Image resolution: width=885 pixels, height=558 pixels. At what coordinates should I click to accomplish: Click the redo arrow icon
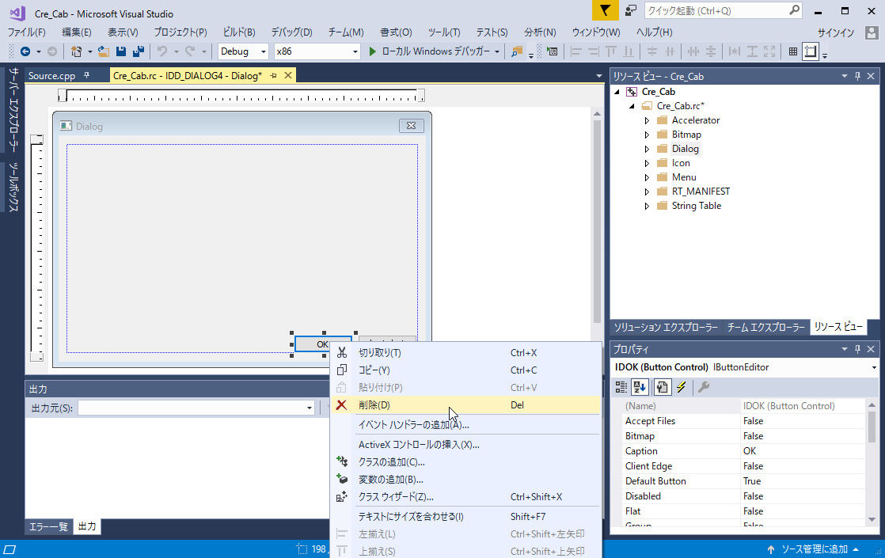pyautogui.click(x=190, y=51)
